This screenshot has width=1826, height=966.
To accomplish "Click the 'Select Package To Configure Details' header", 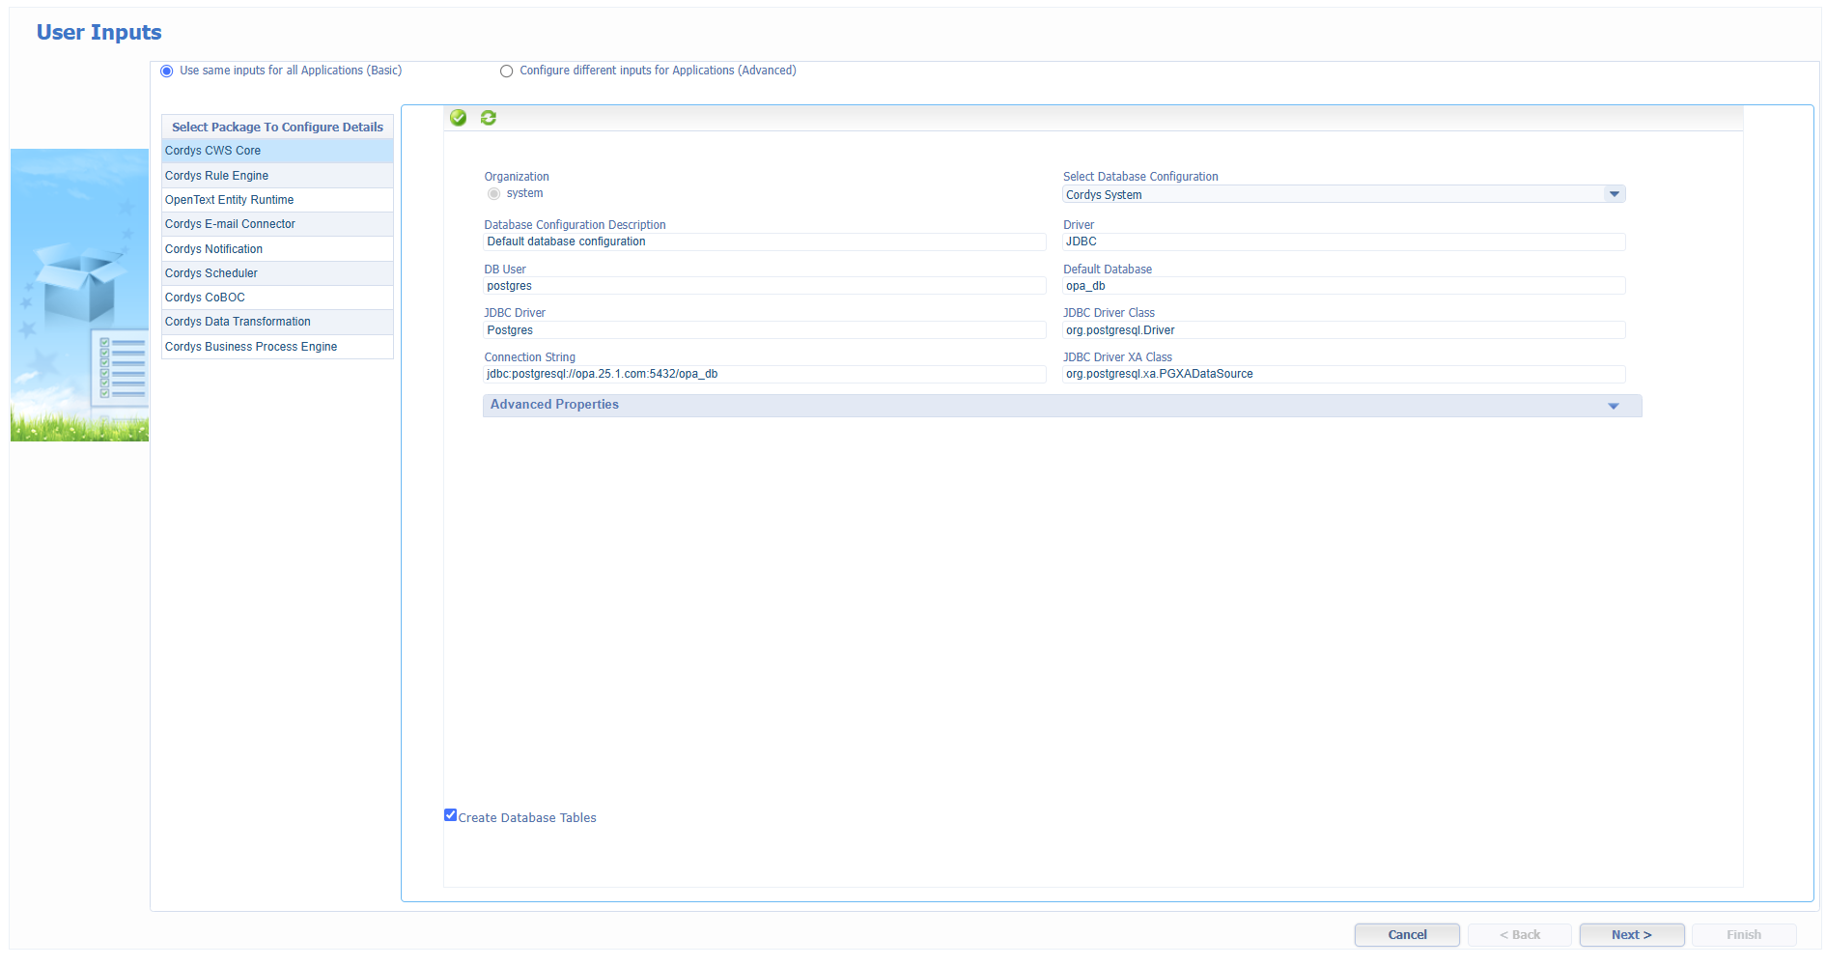I will [x=277, y=128].
